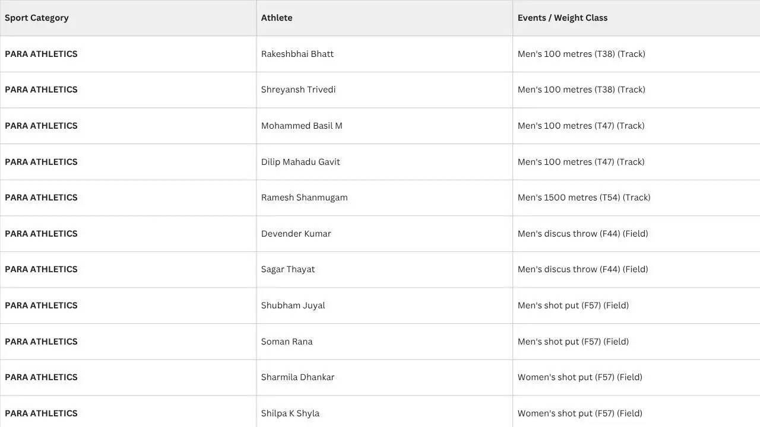Image resolution: width=760 pixels, height=427 pixels.
Task: Click the Athlete column header
Action: pyautogui.click(x=277, y=18)
